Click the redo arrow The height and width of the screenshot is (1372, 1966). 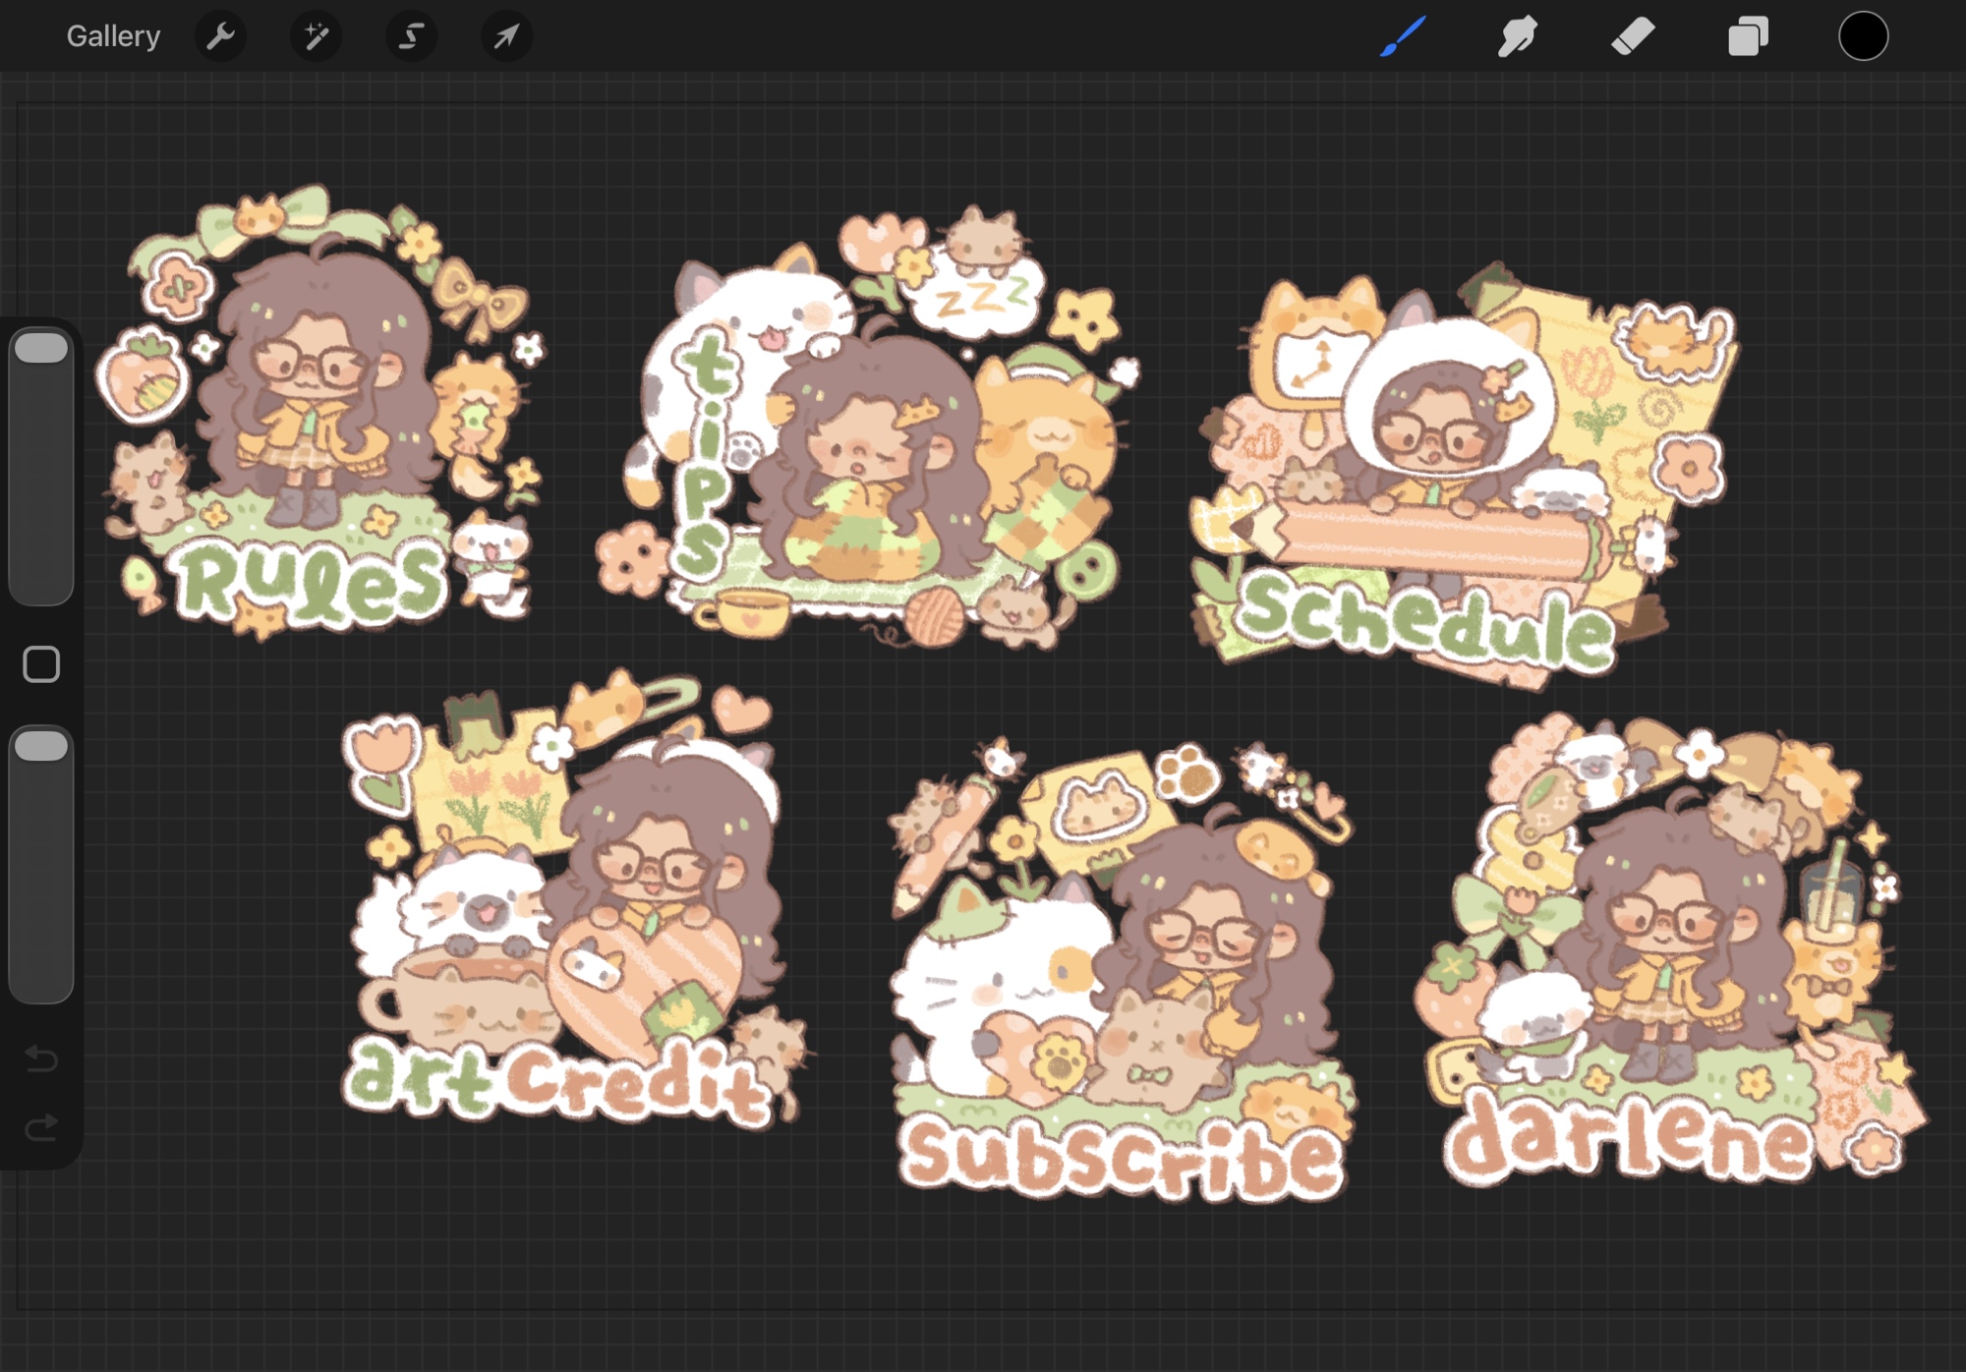click(x=41, y=1127)
